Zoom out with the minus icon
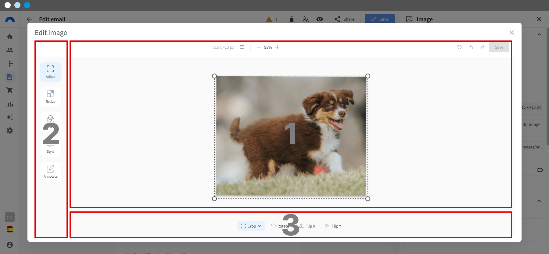This screenshot has height=254, width=549. (x=259, y=47)
